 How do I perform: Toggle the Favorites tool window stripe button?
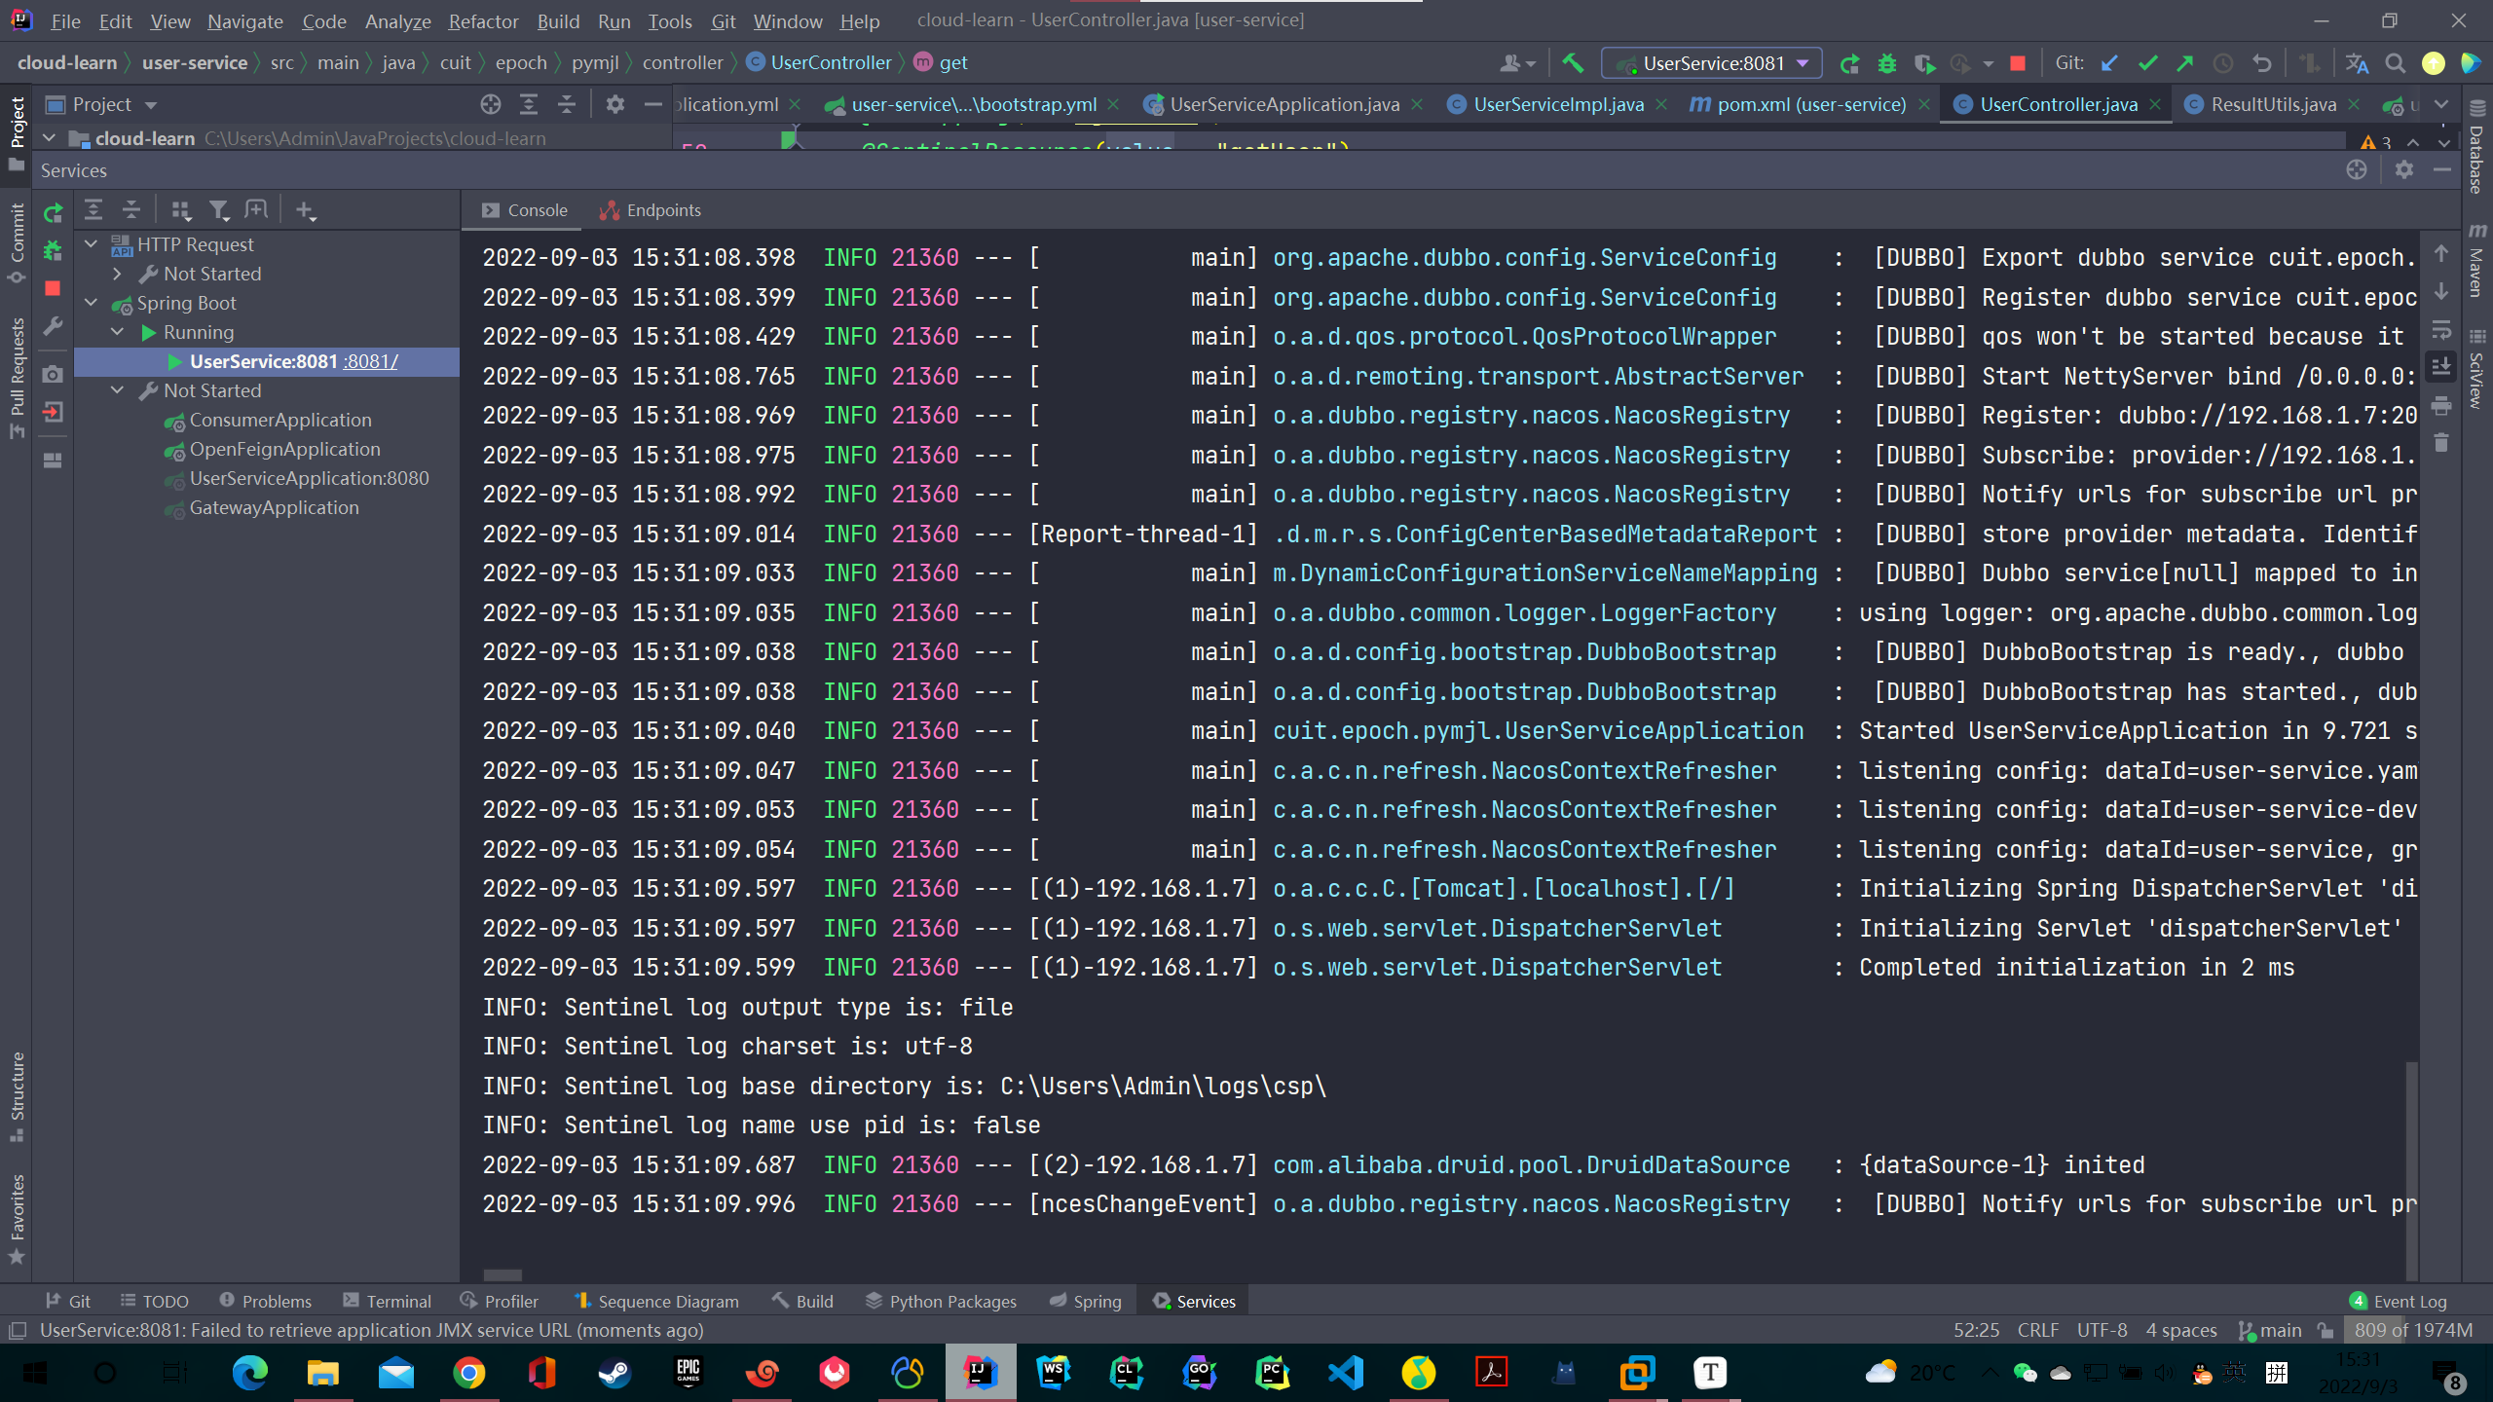17,1218
